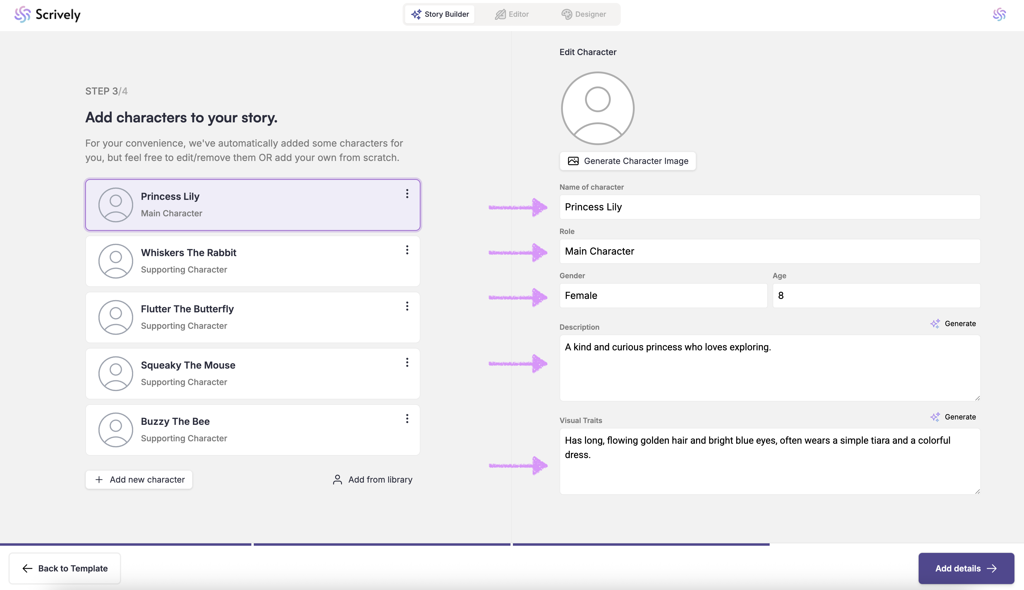Open three-dot menu for Buzzy The Bee

[x=407, y=419]
